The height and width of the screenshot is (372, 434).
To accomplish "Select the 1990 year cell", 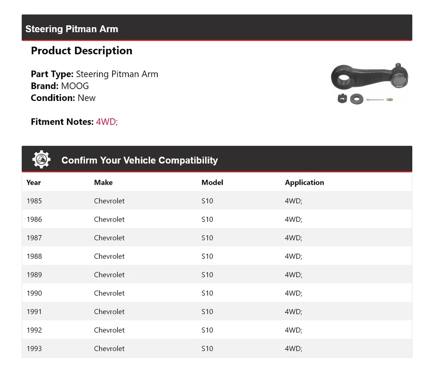I will 34,293.
